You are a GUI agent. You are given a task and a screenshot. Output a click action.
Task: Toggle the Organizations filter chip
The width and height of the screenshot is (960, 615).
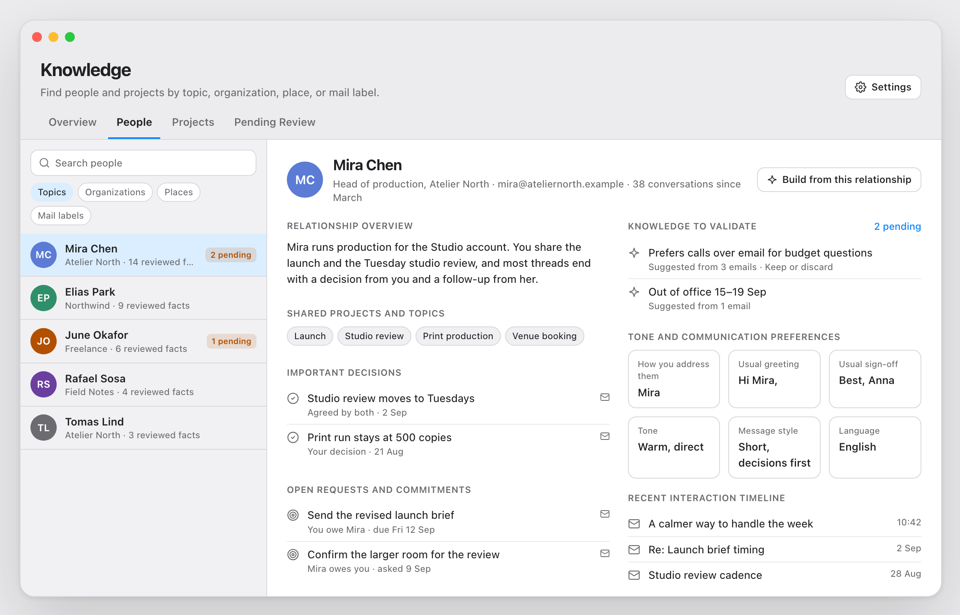click(115, 192)
